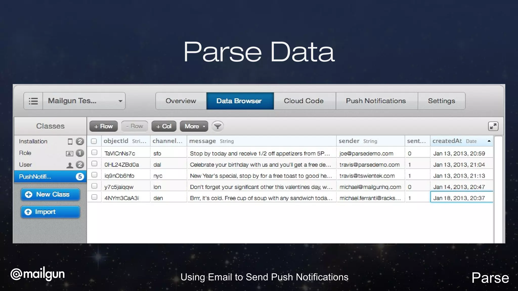This screenshot has height=291, width=518.
Task: Check the row 0HL24ZBd0a checkbox
Action: pos(94,163)
